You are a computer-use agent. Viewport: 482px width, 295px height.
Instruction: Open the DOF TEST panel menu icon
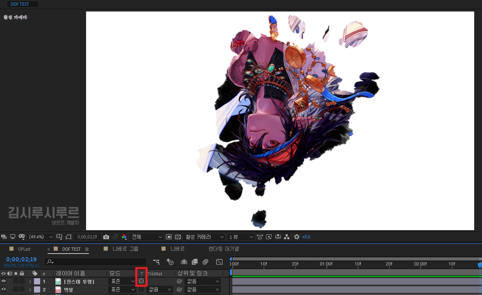pos(87,249)
